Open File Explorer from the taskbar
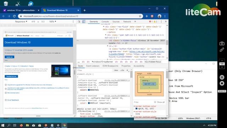The image size is (227, 128). coord(27,125)
